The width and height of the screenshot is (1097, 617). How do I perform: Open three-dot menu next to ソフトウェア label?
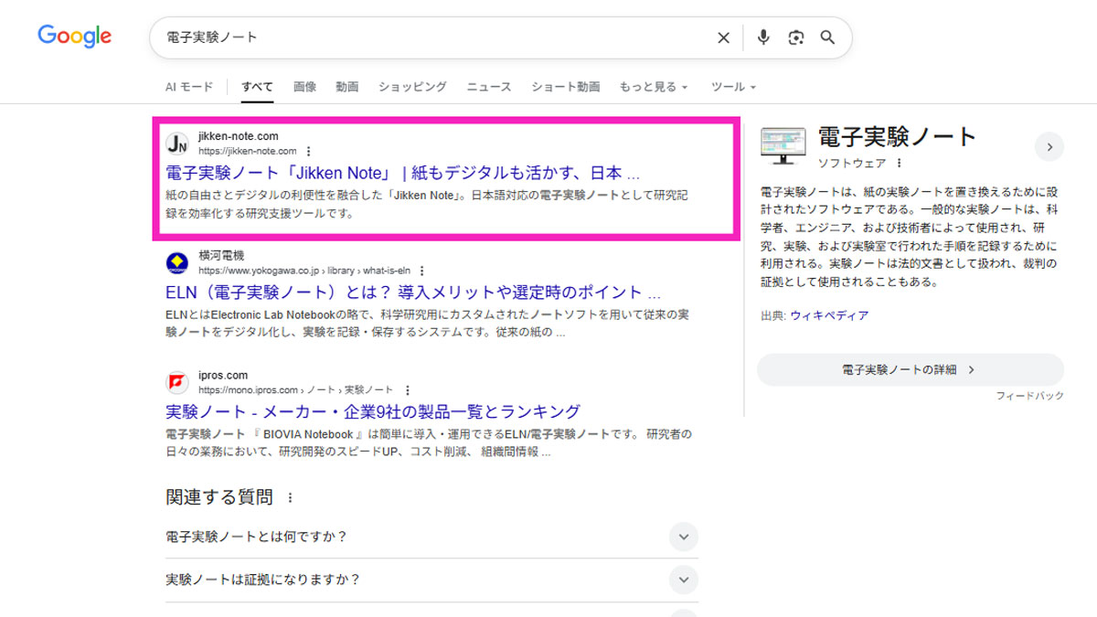(900, 163)
